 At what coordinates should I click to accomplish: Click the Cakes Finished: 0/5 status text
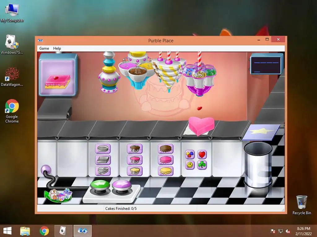pyautogui.click(x=121, y=209)
